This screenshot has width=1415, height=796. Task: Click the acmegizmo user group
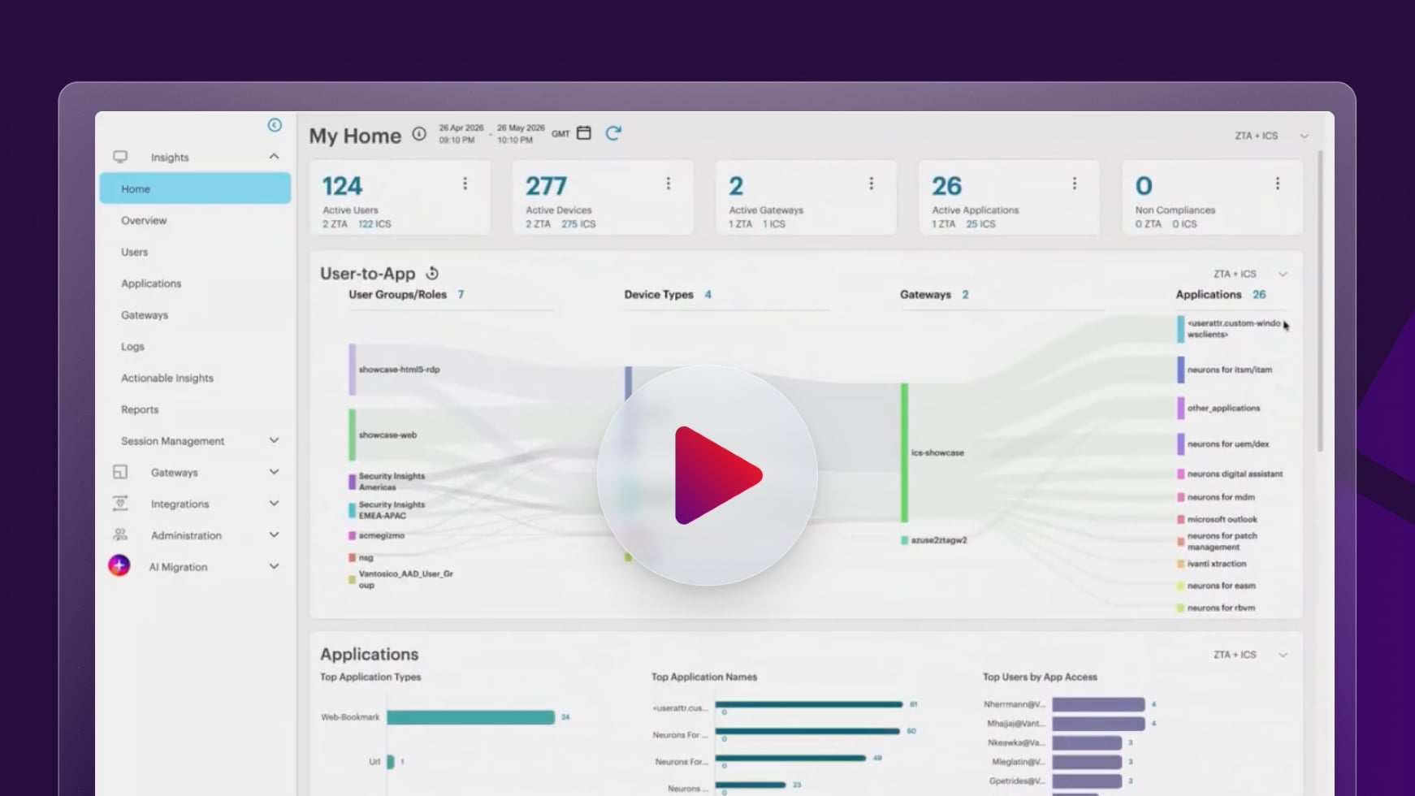tap(381, 536)
